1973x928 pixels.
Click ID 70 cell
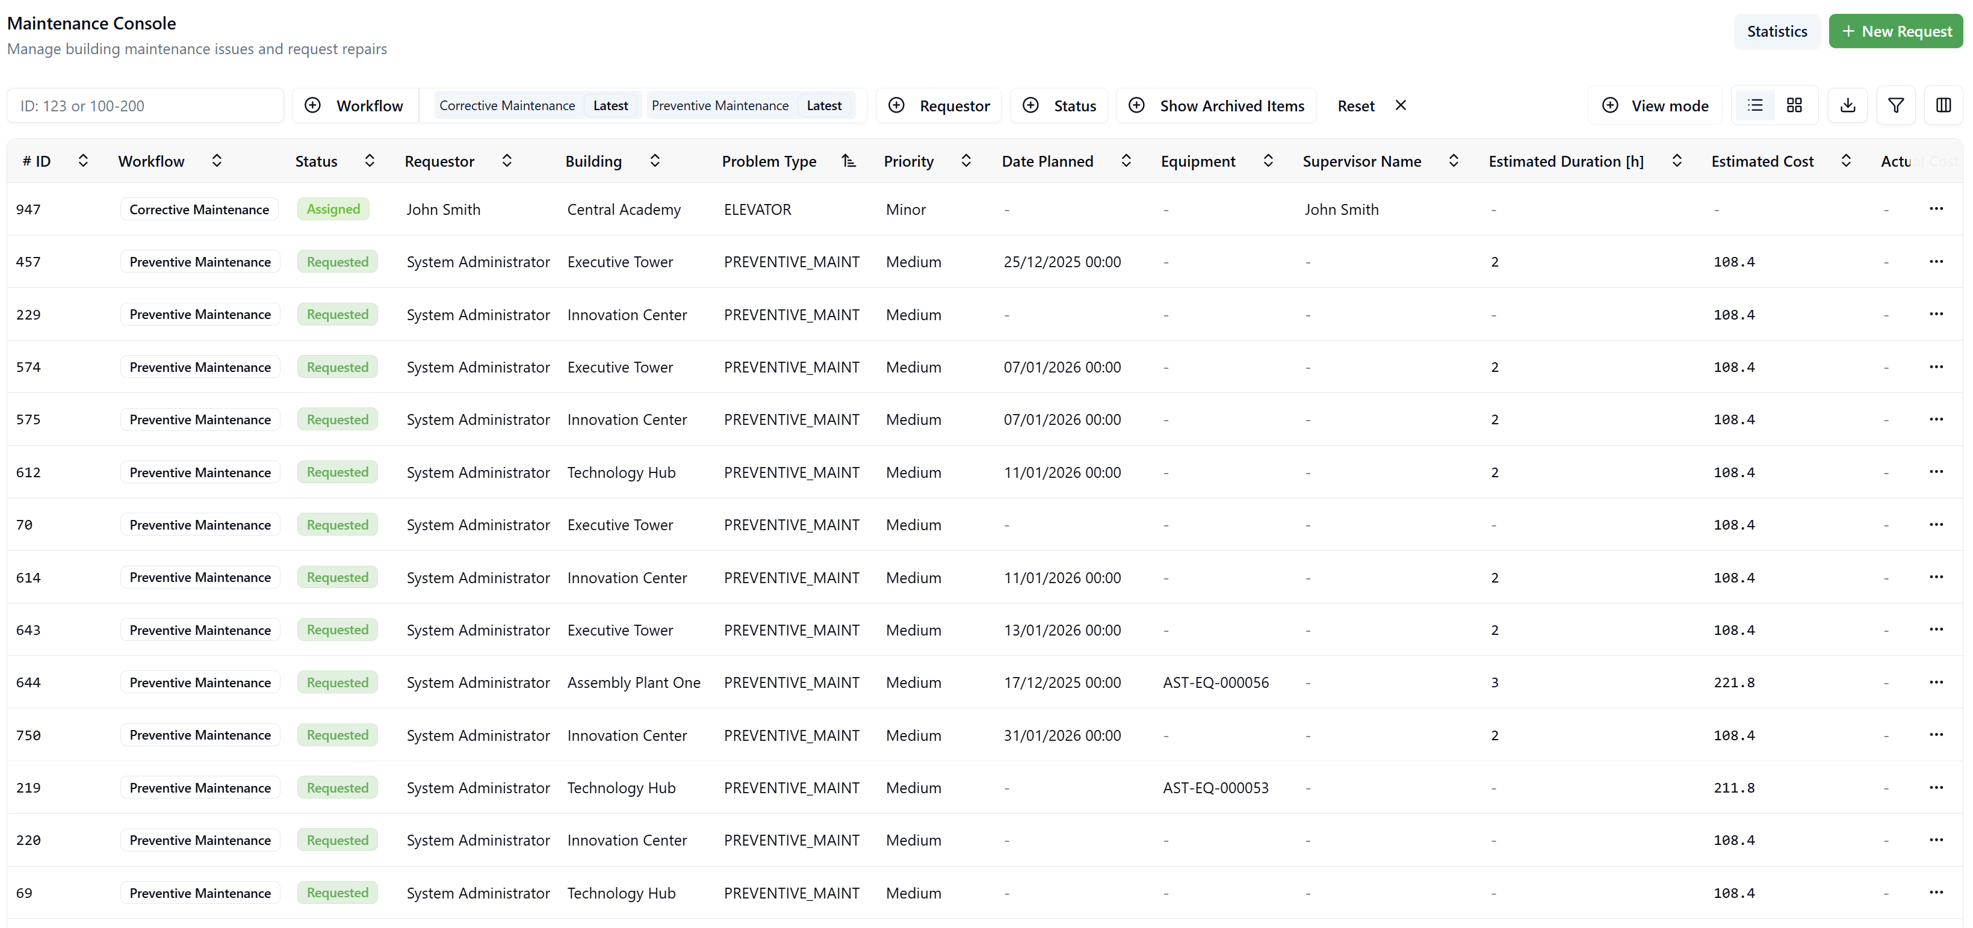click(25, 525)
